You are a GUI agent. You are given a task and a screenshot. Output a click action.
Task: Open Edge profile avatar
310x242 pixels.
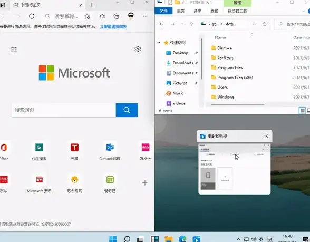click(131, 16)
